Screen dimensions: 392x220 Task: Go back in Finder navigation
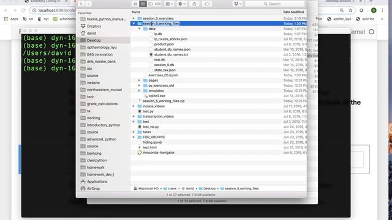click(x=81, y=4)
